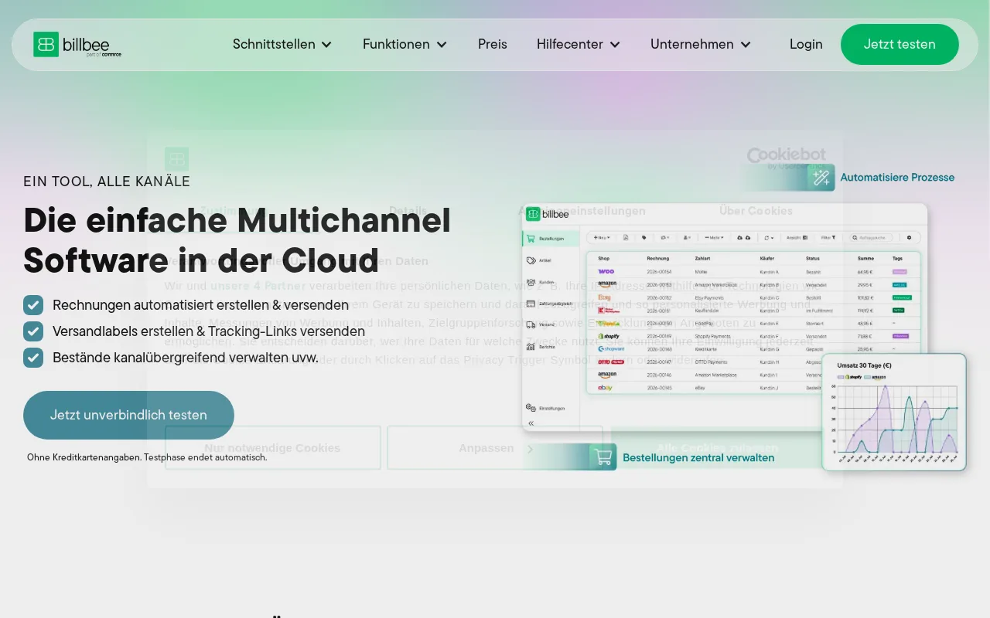Click the Jetzt unverbindlich testen button
Screen dimensions: 990x618
tap(128, 415)
